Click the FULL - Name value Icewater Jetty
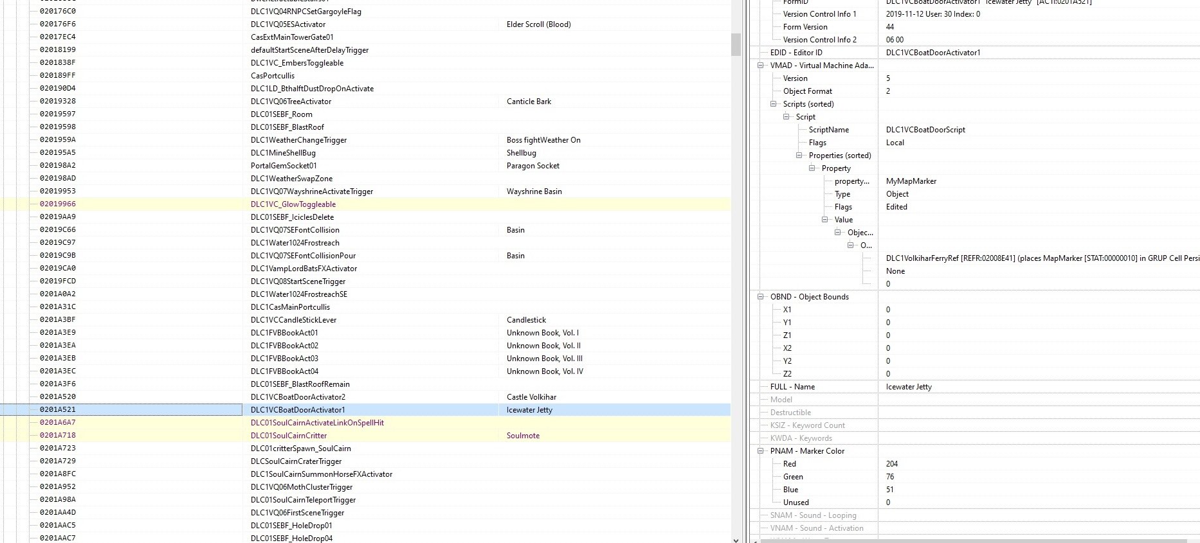 pos(909,387)
